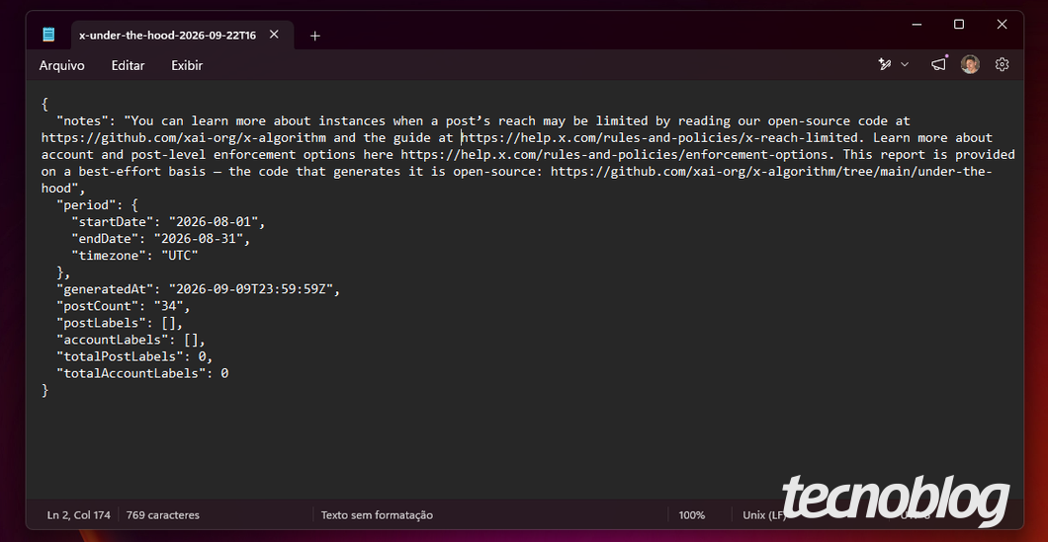Click the "totalAccountLabels": 0 line
This screenshot has height=542, width=1048.
coord(142,374)
